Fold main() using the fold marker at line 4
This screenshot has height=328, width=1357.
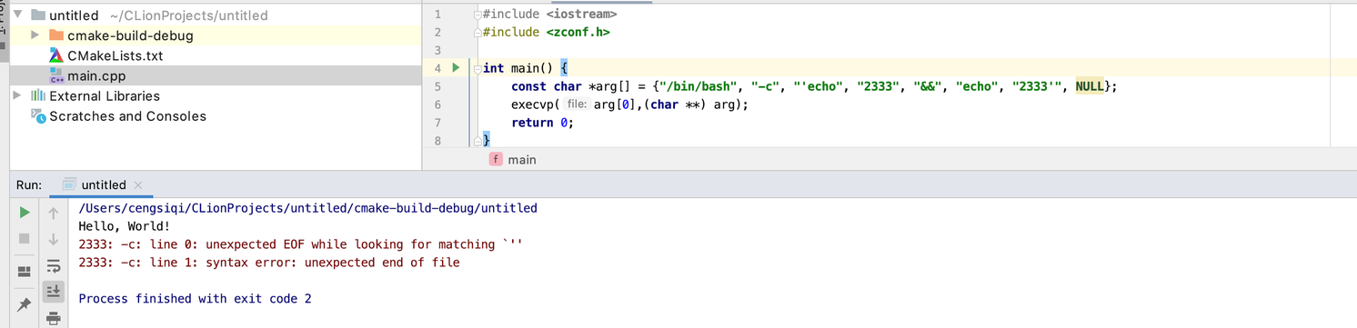tap(478, 68)
